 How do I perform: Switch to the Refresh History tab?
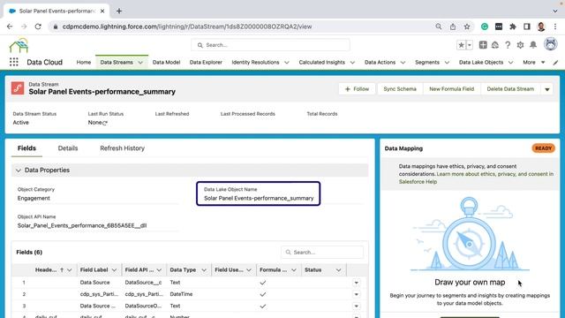[x=122, y=148]
